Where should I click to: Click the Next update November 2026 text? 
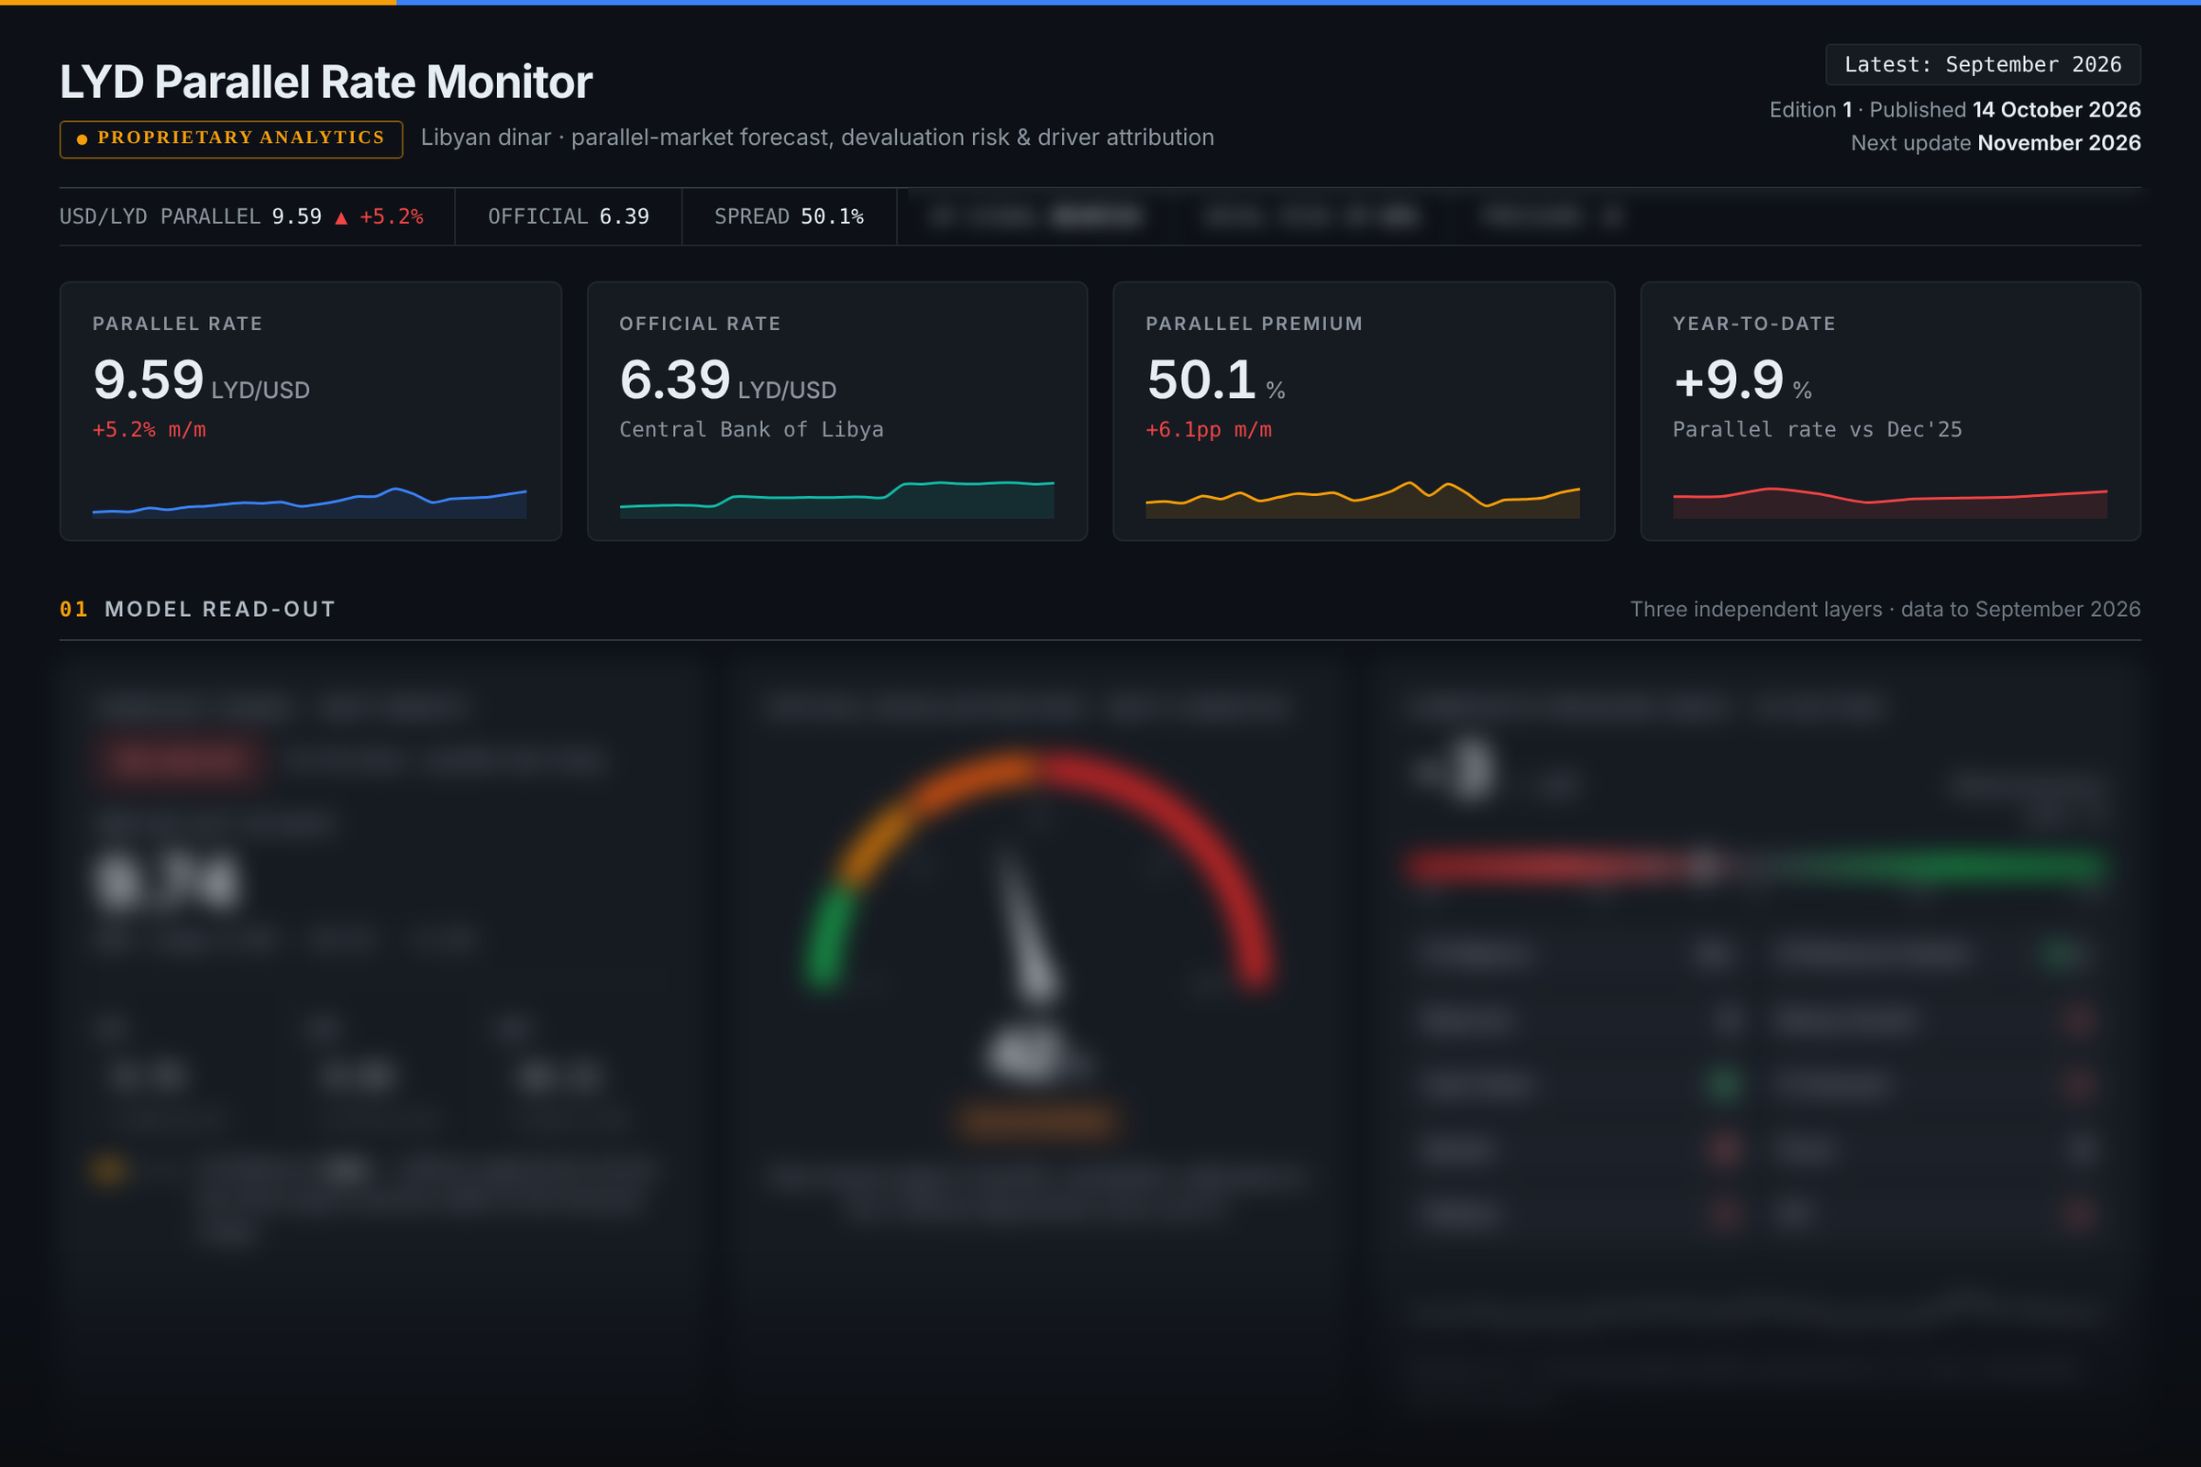pos(1996,143)
